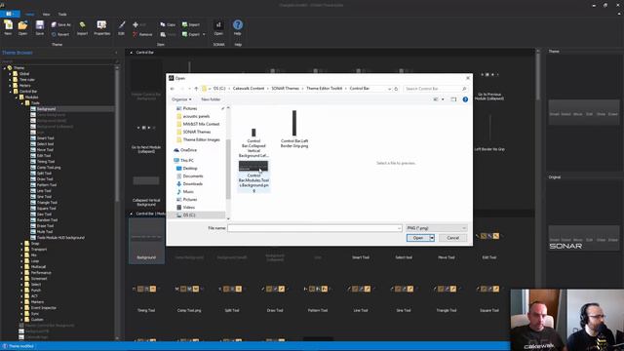Click the Theme Browser tree scrollbar

[x=117, y=136]
